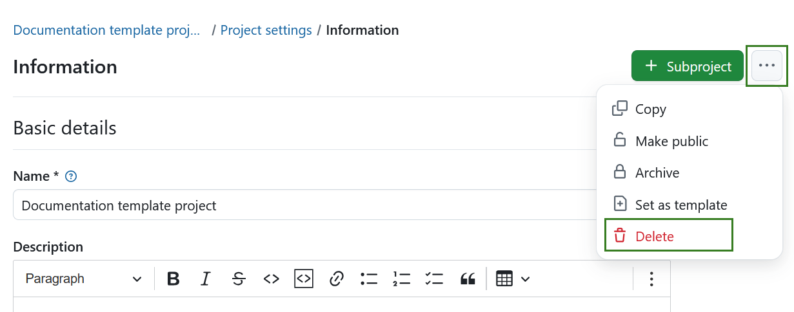
Task: Click the red Delete menu item
Action: pyautogui.click(x=654, y=236)
